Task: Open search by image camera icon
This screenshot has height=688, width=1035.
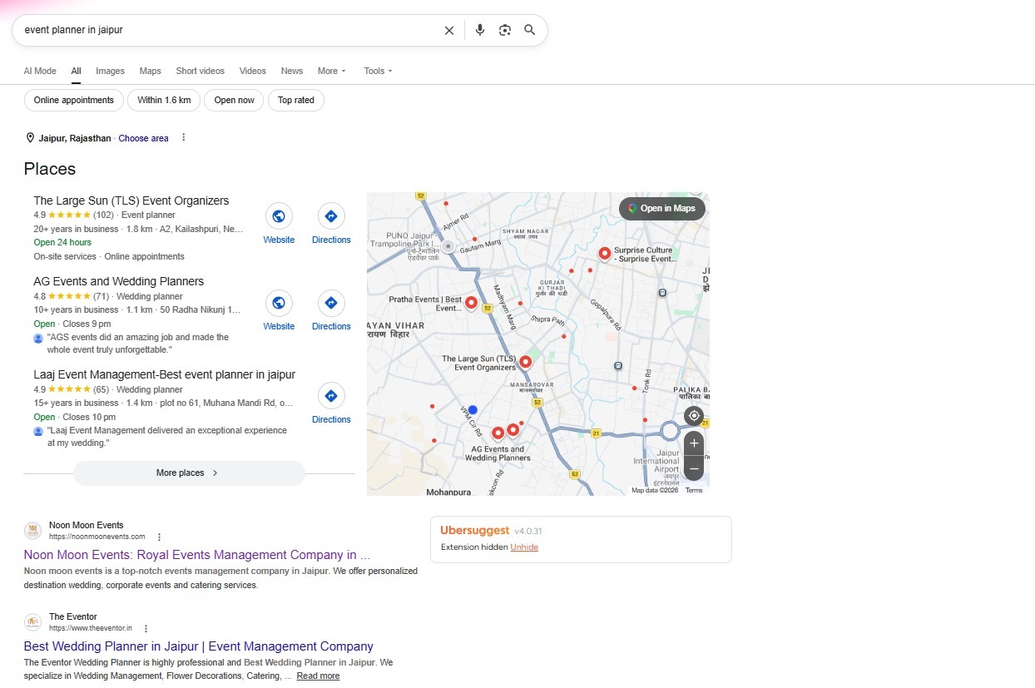Action: click(x=505, y=30)
